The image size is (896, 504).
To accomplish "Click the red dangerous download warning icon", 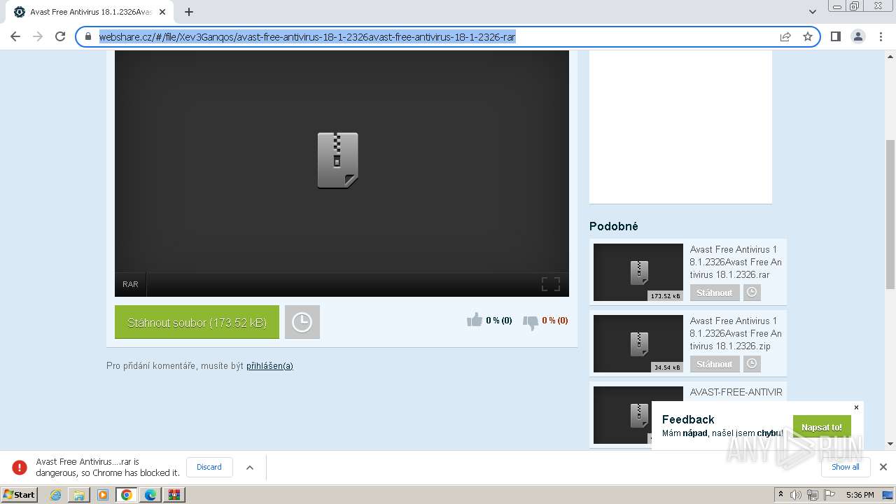I will pyautogui.click(x=20, y=467).
